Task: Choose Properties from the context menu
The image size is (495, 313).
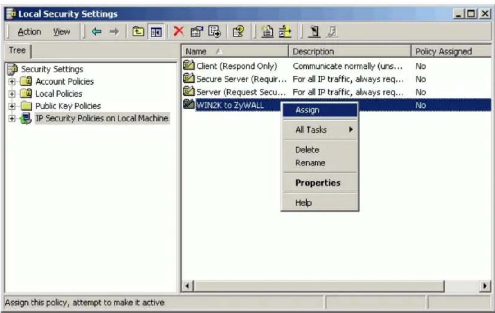Action: click(x=320, y=183)
